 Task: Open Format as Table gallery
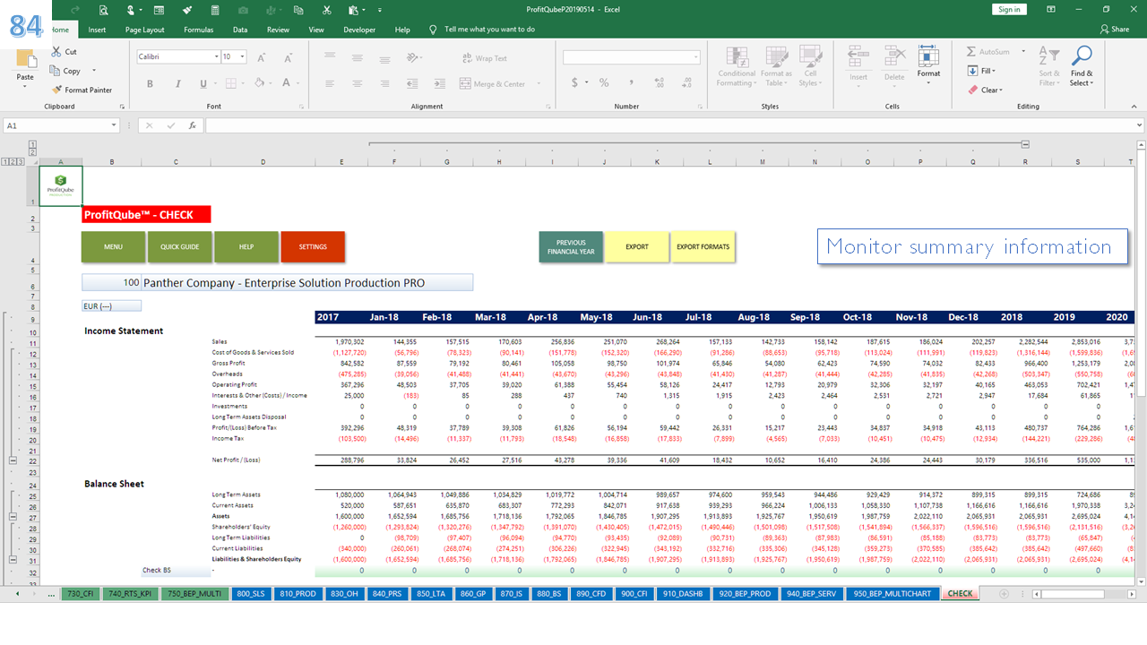pyautogui.click(x=776, y=67)
